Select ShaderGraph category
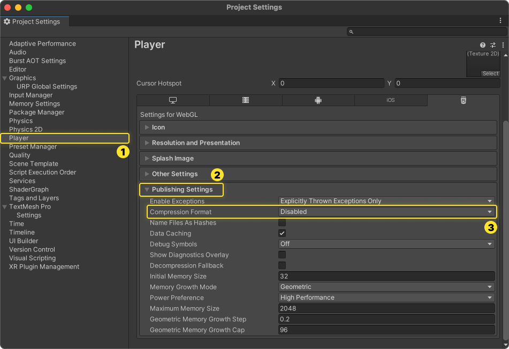The width and height of the screenshot is (509, 349). [29, 190]
